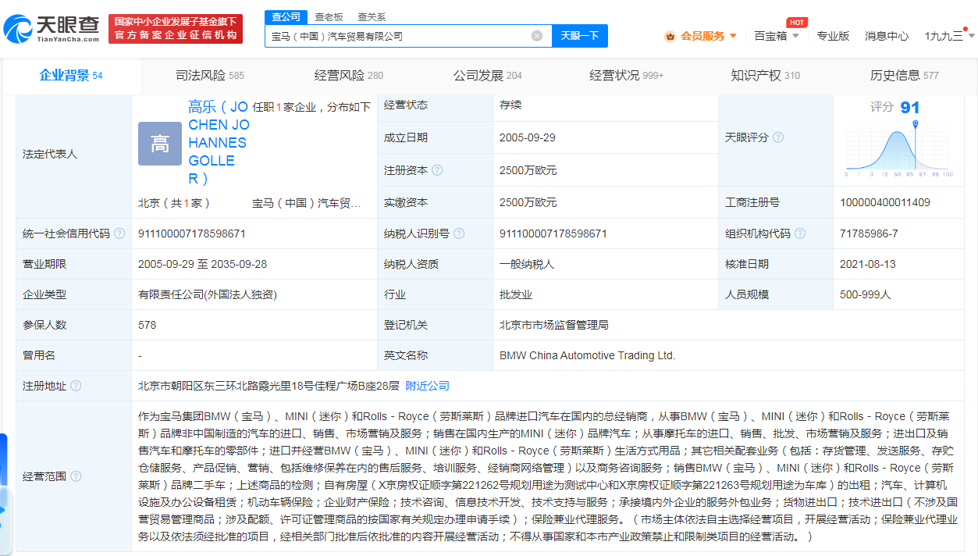Image resolution: width=978 pixels, height=556 pixels.
Task: Click 有限责任公司(外国法人独资) enterprise type
Action: (x=208, y=294)
